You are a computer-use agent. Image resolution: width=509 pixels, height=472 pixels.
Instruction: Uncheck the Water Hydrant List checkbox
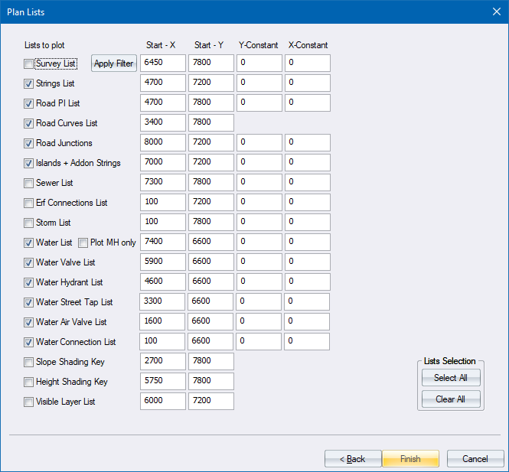[29, 282]
